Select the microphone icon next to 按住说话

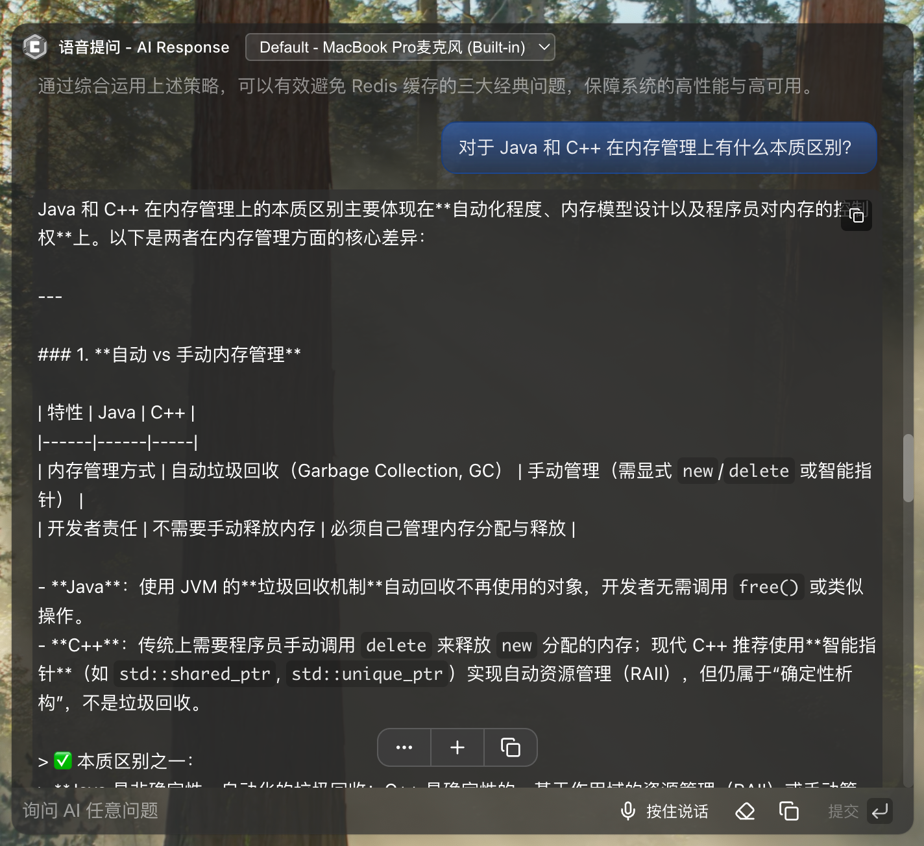point(627,811)
